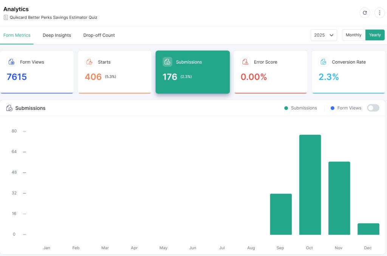
Task: Select the Form Views 7615 metric card
Action: click(37, 72)
